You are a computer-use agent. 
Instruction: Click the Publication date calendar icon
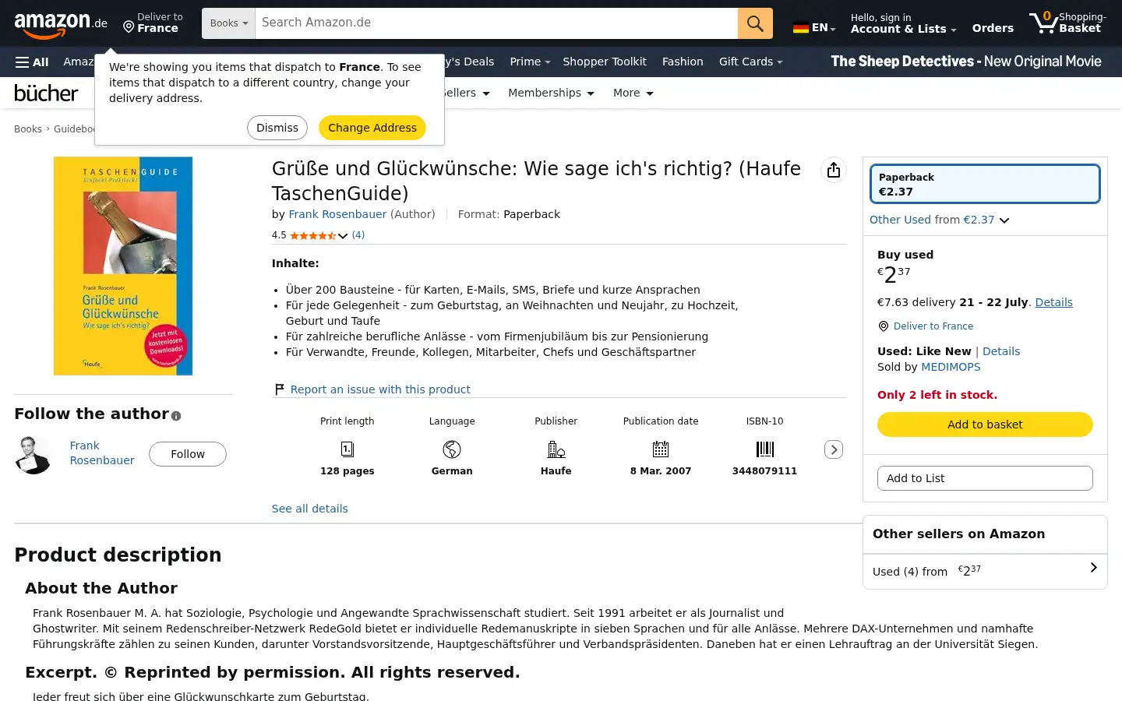click(661, 449)
